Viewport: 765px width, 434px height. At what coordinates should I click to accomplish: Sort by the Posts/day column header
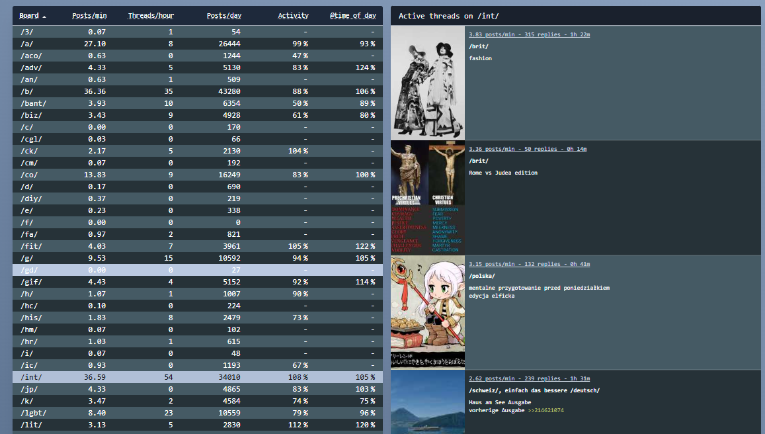pyautogui.click(x=224, y=16)
